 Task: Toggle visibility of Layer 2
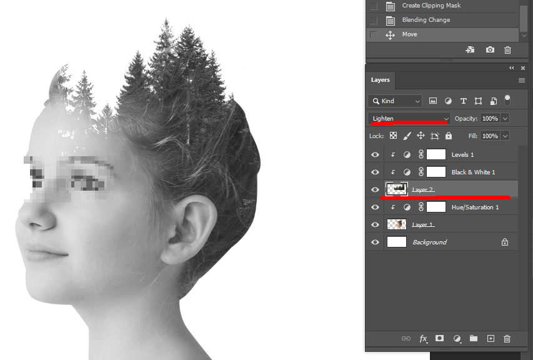tap(375, 190)
